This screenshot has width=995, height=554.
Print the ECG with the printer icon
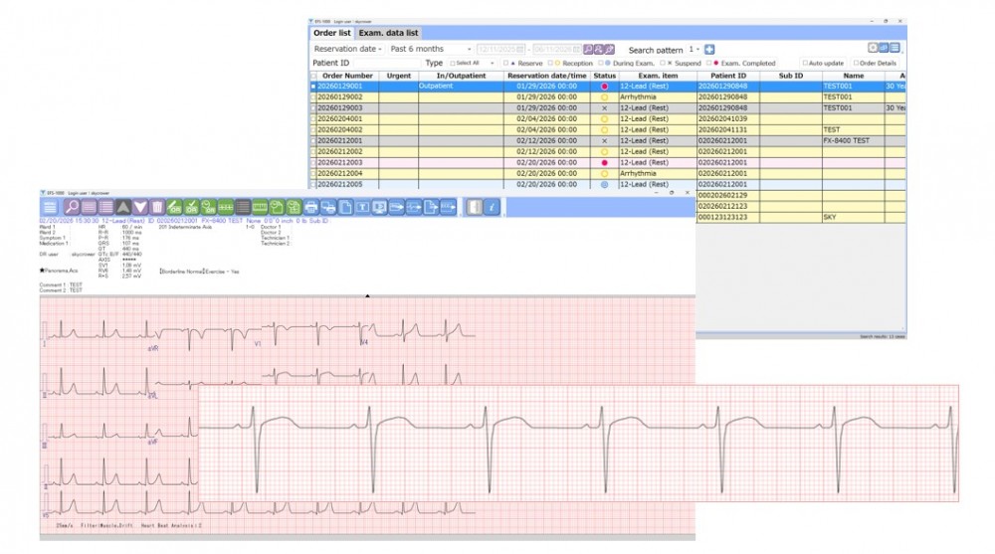pos(310,207)
